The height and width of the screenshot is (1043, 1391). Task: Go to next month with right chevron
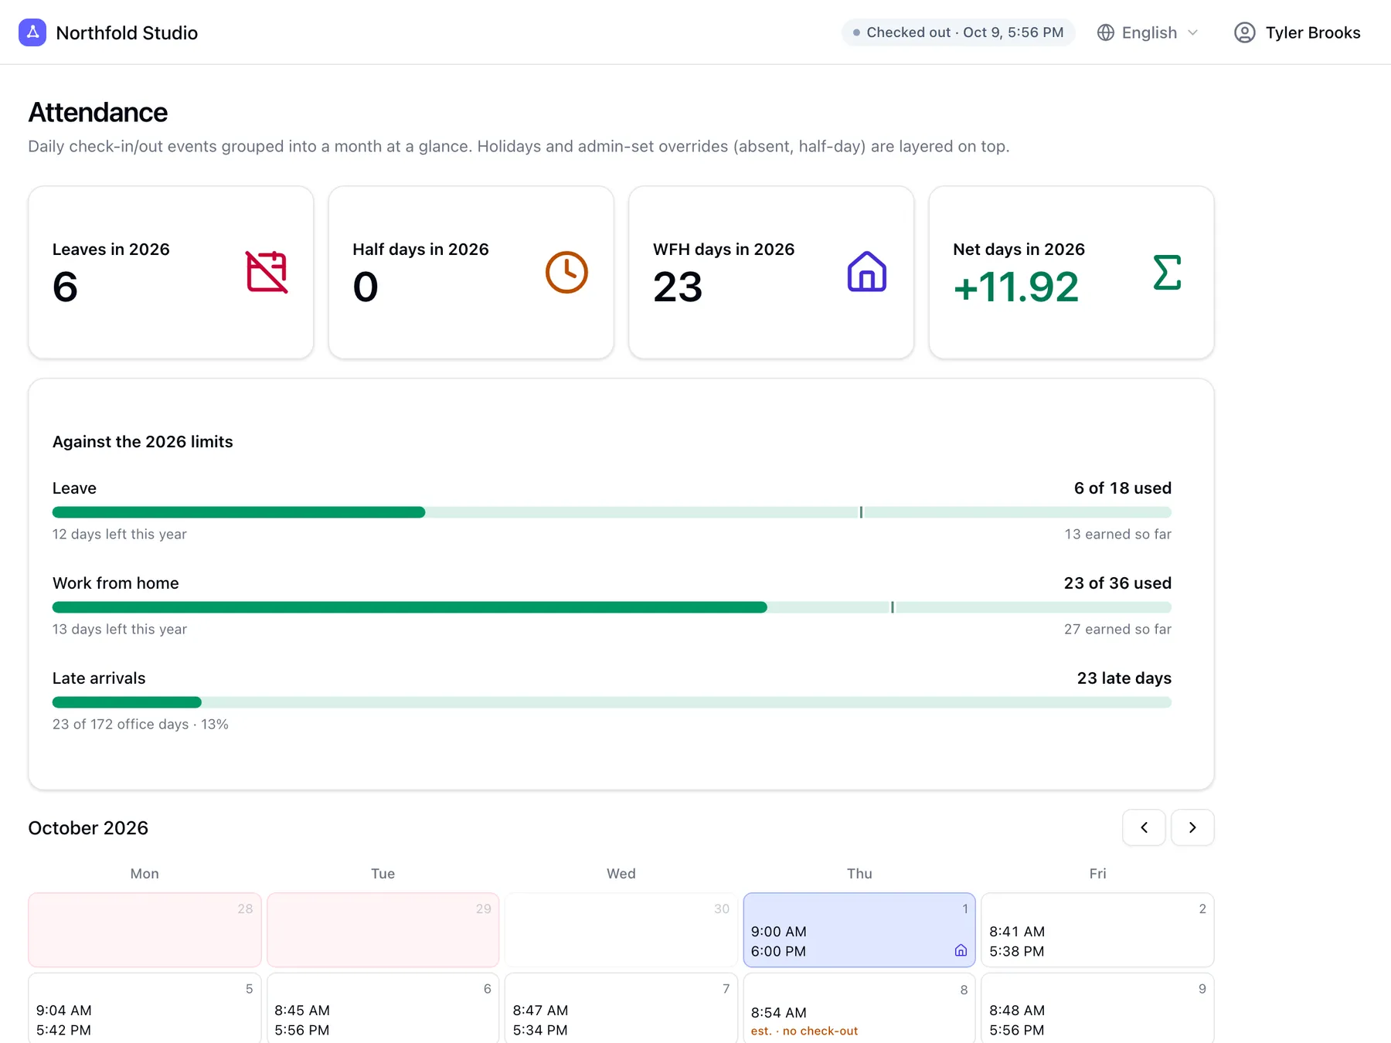click(x=1192, y=827)
